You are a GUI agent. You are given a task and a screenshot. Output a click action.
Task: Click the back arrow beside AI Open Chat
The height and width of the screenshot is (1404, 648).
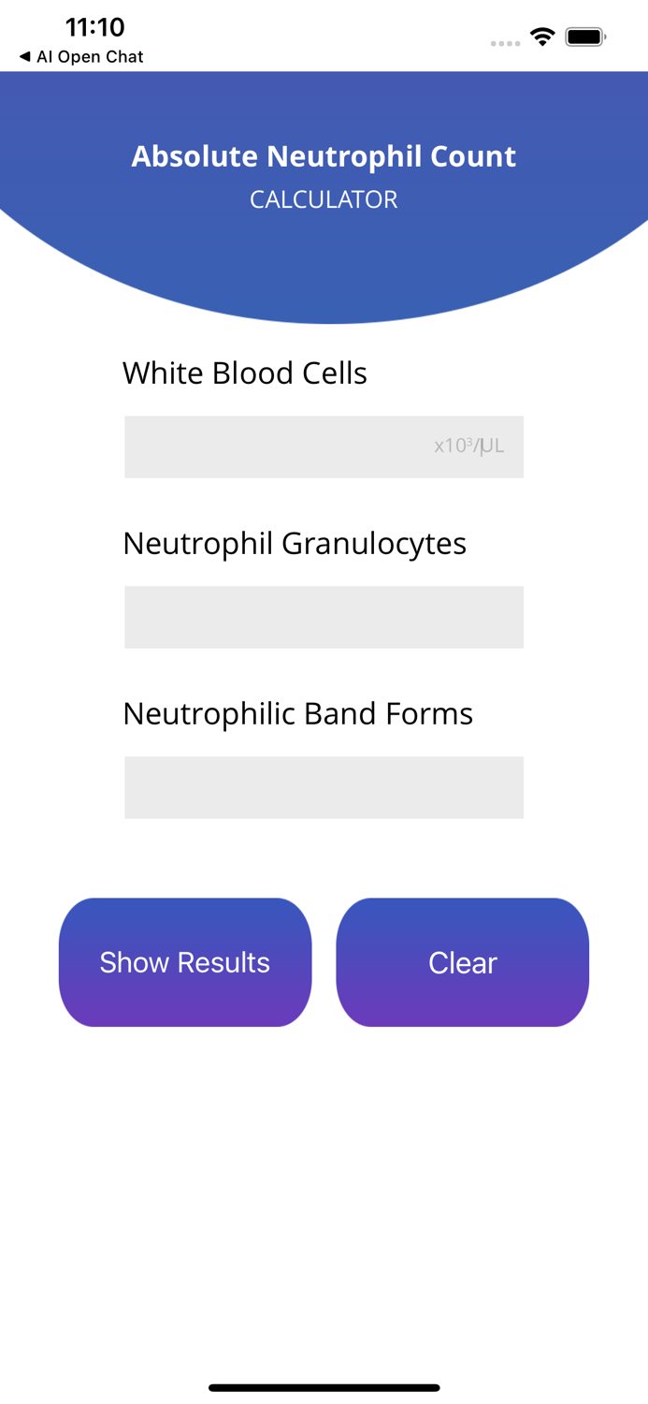pyautogui.click(x=25, y=56)
